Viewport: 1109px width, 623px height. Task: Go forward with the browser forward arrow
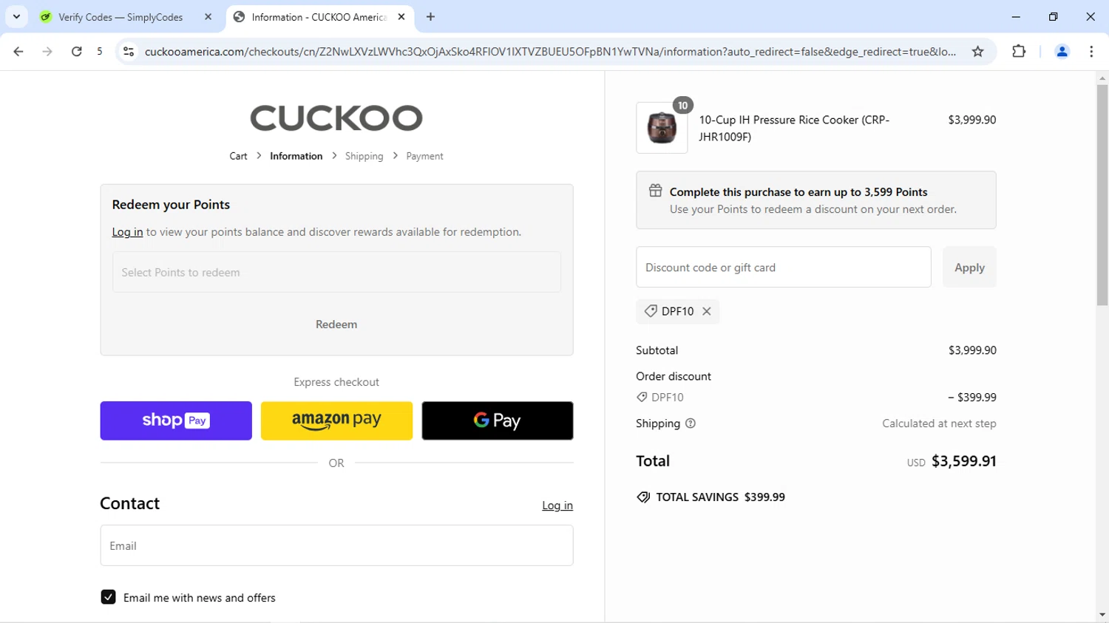[47, 52]
